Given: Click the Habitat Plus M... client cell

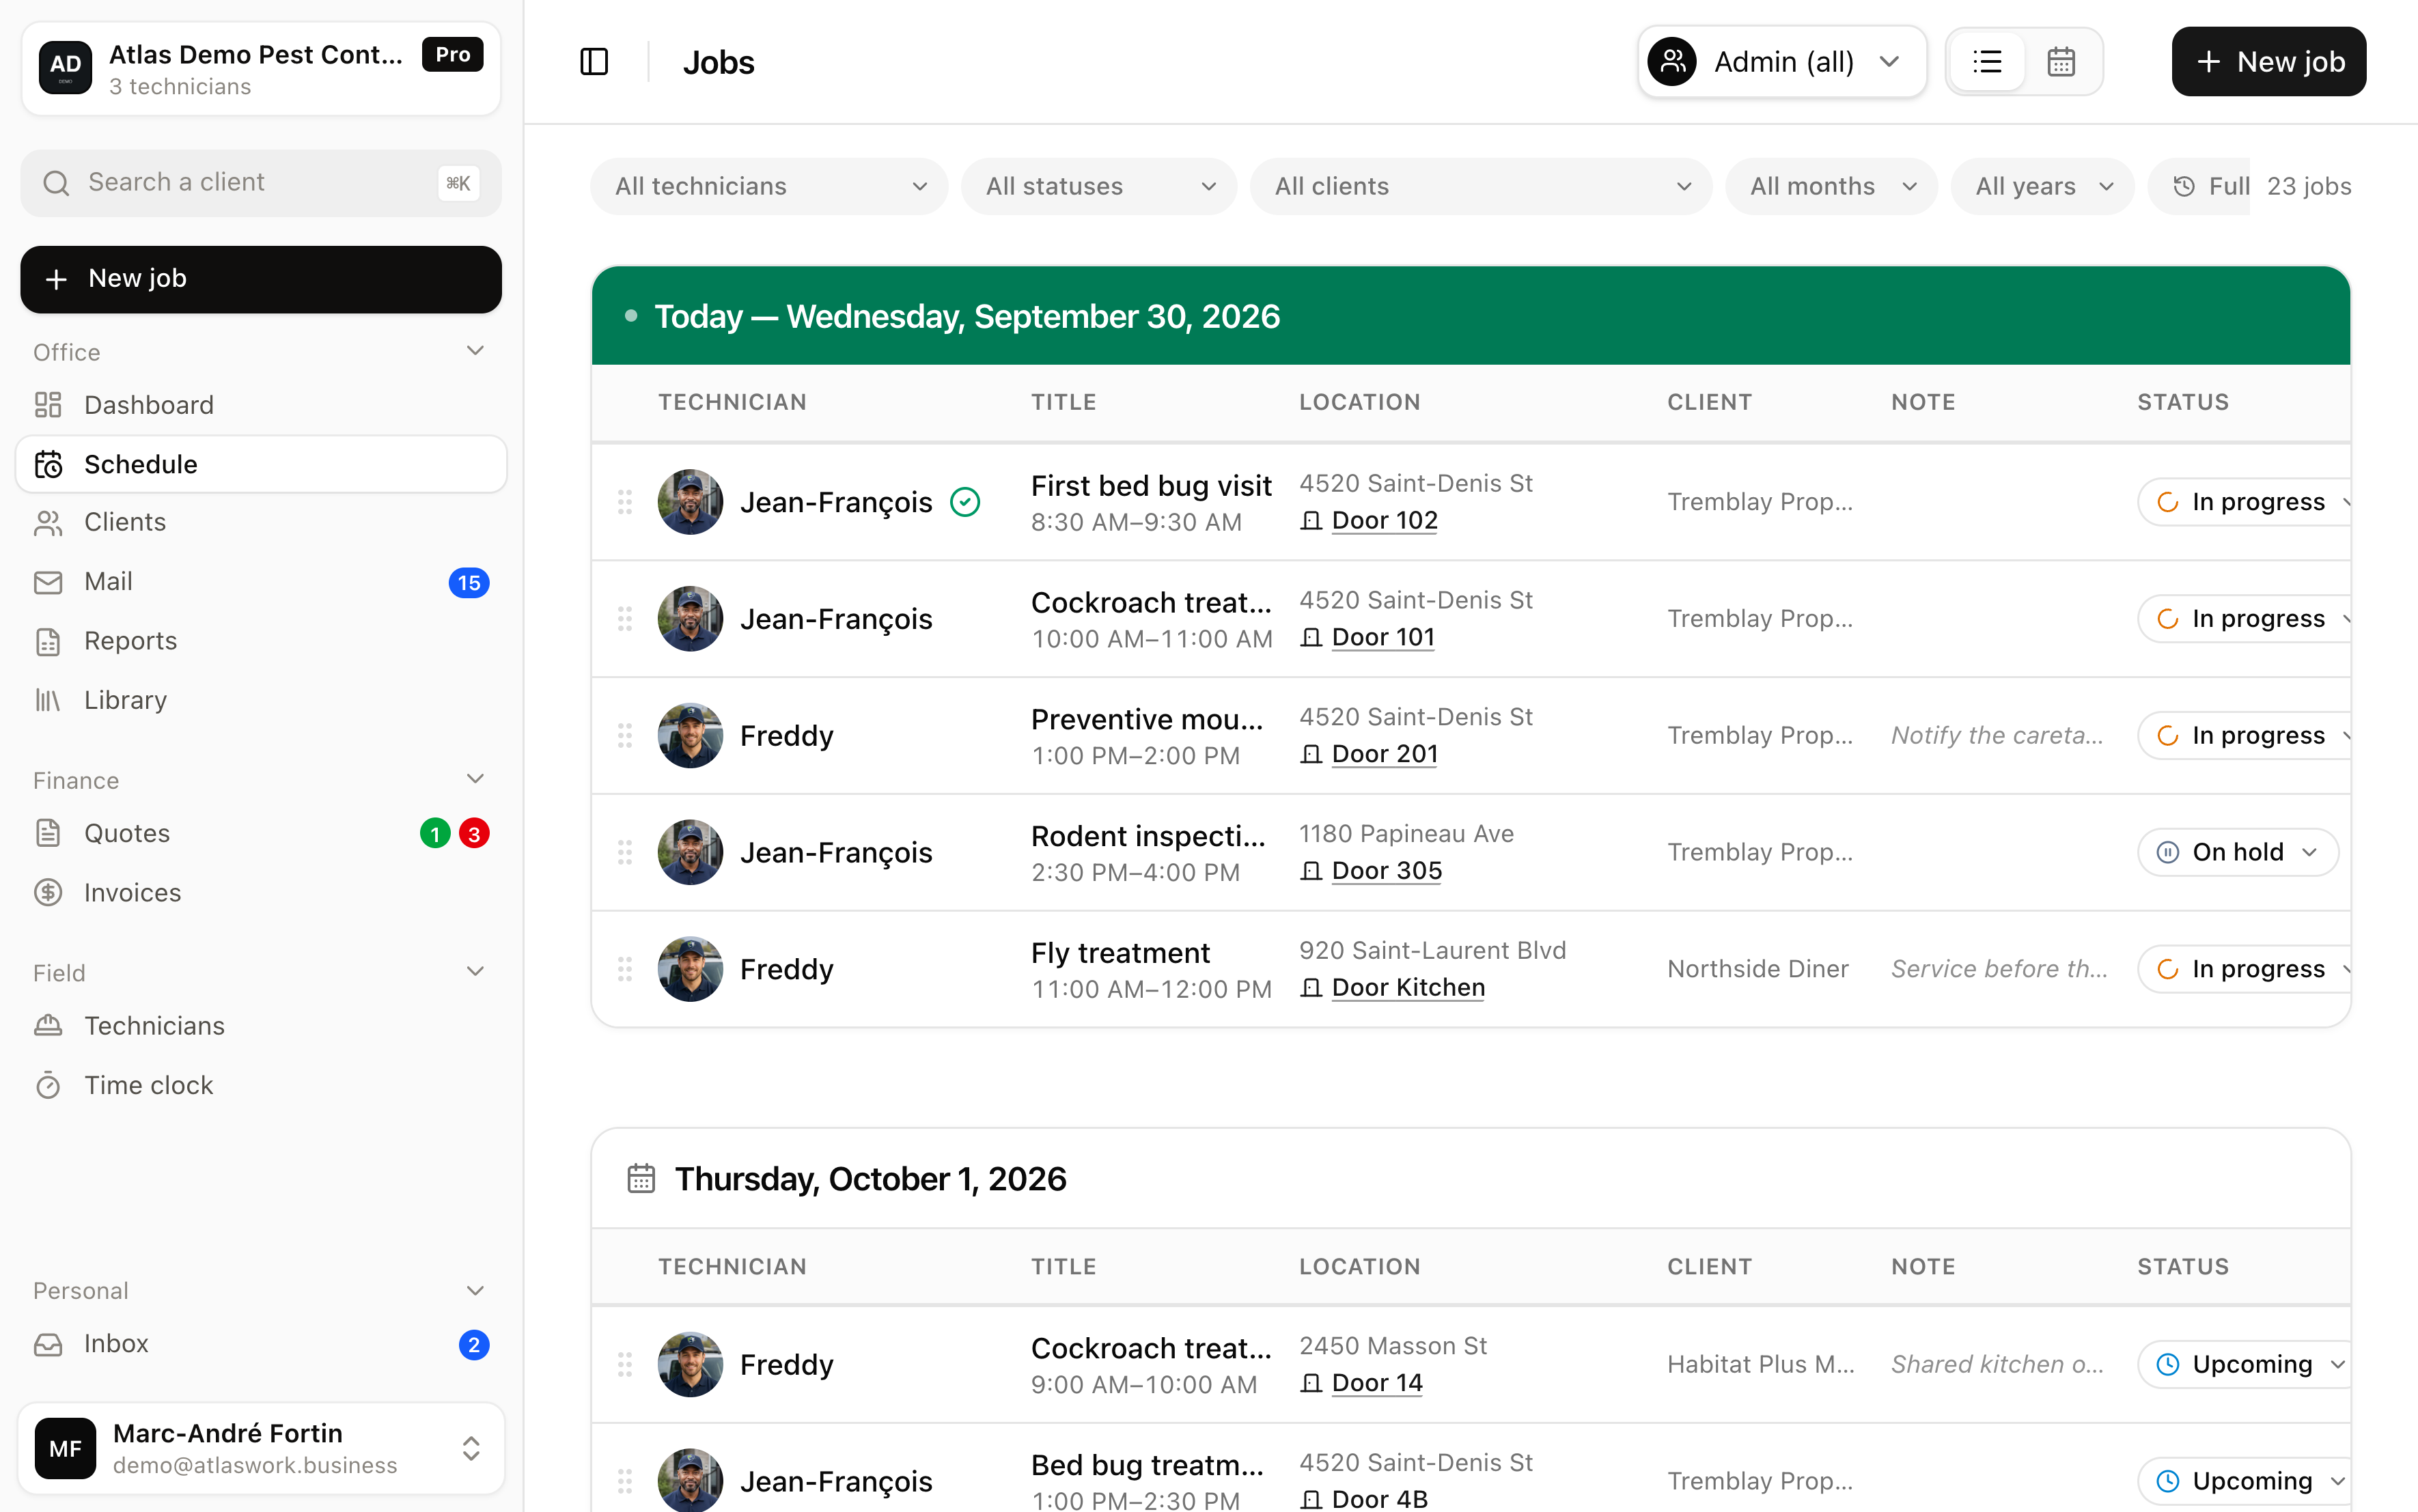Looking at the screenshot, I should coord(1761,1365).
